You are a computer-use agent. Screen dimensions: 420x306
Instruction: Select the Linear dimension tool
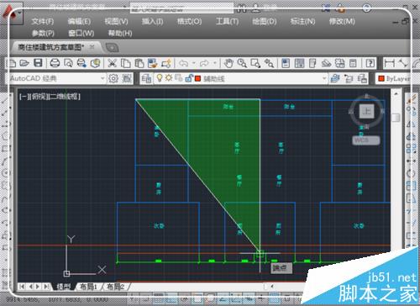390,63
